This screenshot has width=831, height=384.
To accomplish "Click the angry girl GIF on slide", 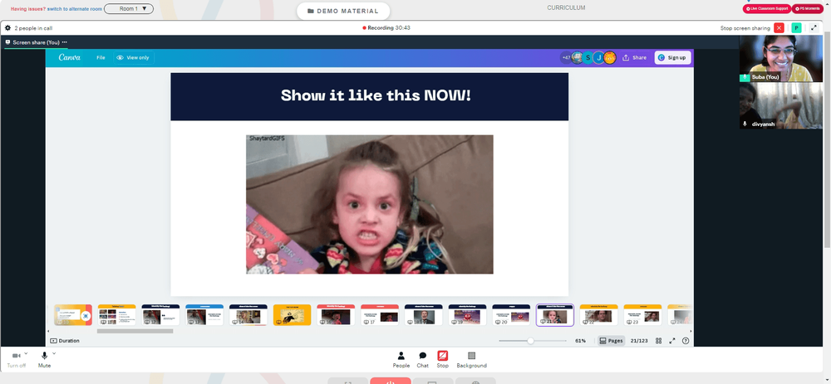I will (370, 204).
